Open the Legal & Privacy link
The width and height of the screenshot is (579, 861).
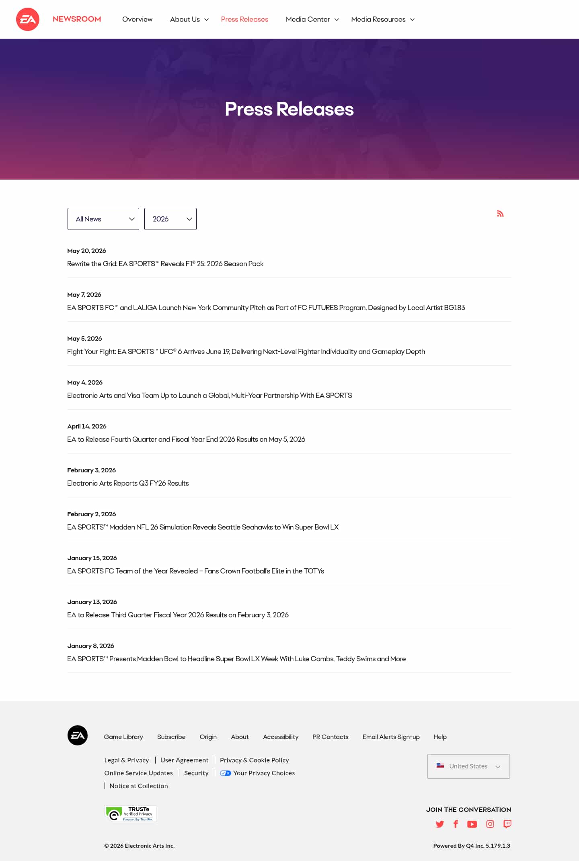pyautogui.click(x=127, y=760)
